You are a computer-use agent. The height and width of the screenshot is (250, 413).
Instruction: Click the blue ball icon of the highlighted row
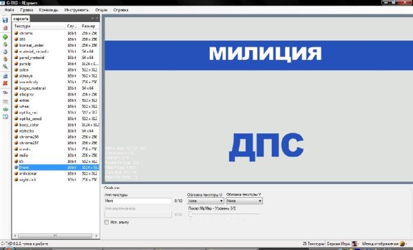(x=16, y=167)
